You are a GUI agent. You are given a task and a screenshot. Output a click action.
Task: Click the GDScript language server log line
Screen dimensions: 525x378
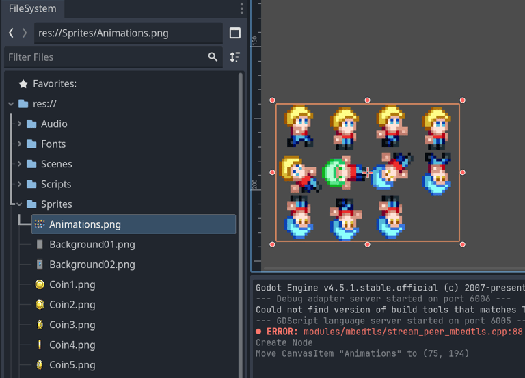click(390, 321)
